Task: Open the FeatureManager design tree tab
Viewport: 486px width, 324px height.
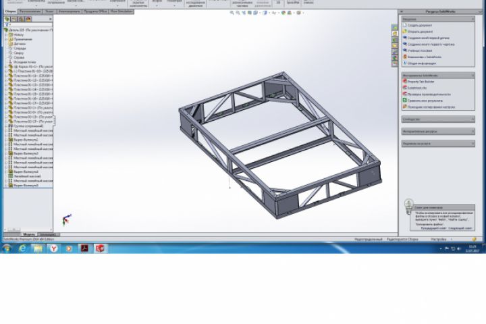Action: pyautogui.click(x=7, y=19)
